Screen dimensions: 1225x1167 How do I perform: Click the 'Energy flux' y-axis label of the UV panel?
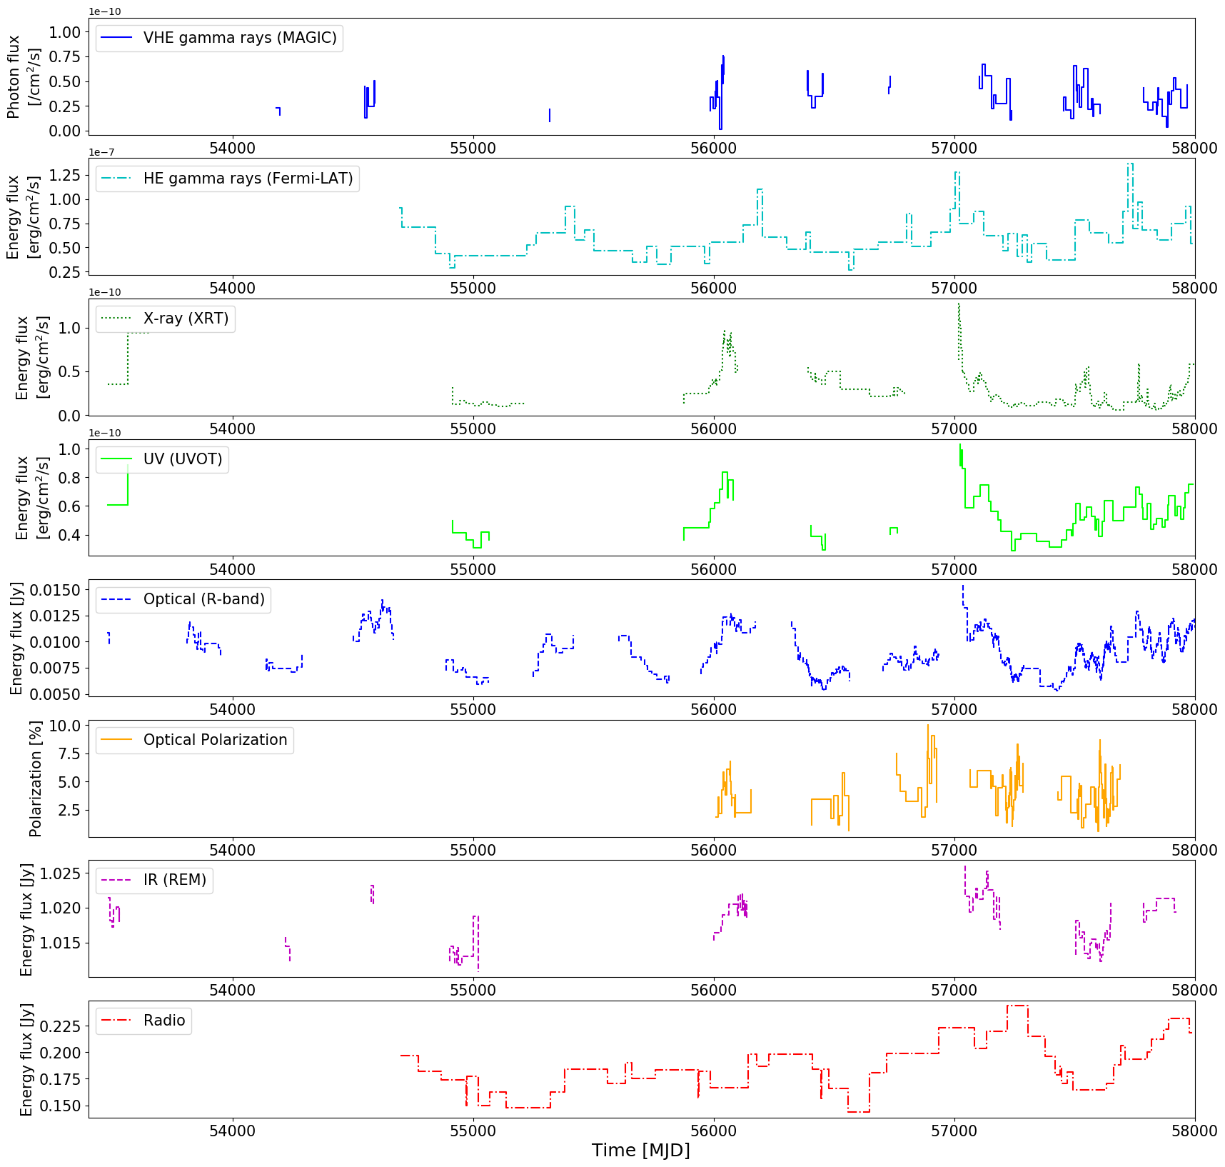coord(32,498)
